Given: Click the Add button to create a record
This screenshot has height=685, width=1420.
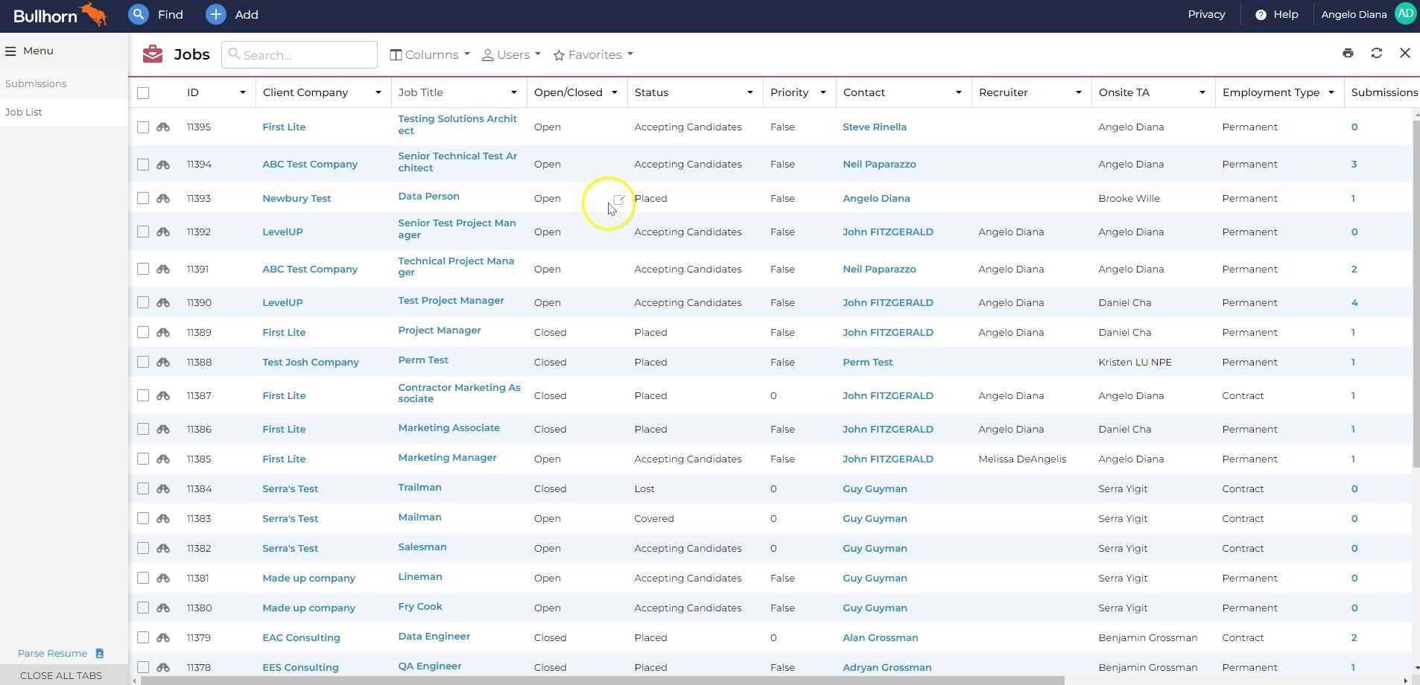Looking at the screenshot, I should point(231,14).
